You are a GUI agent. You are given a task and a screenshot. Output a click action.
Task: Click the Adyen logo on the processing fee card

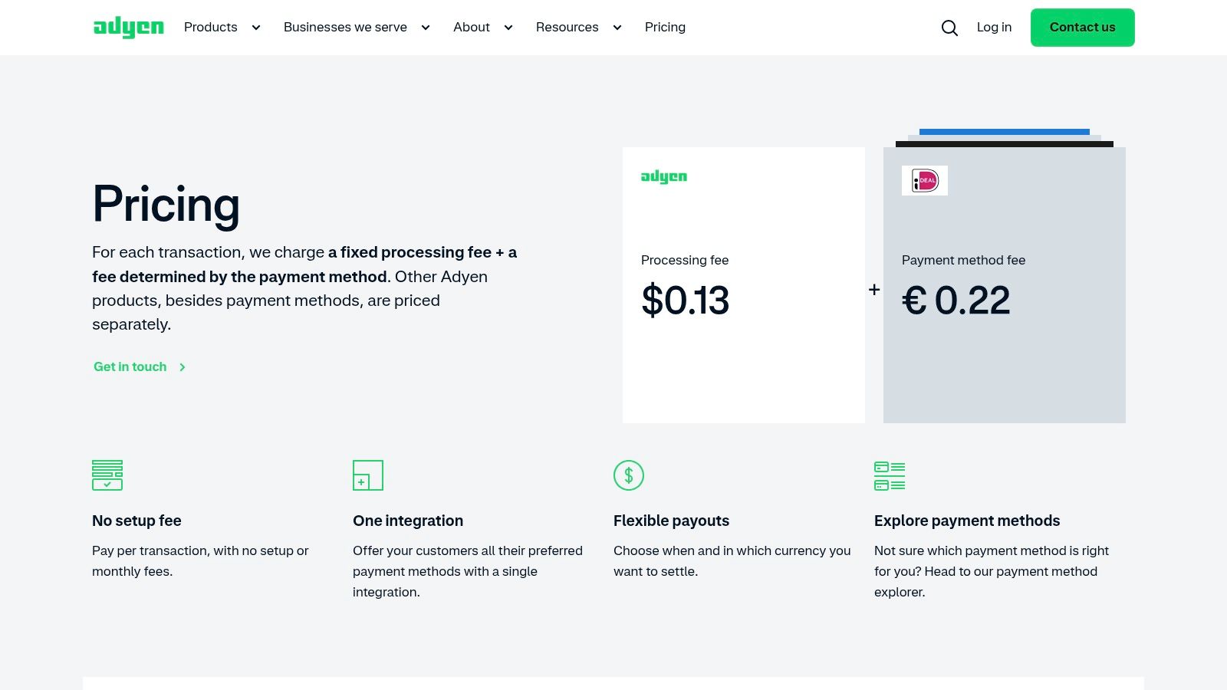(664, 177)
